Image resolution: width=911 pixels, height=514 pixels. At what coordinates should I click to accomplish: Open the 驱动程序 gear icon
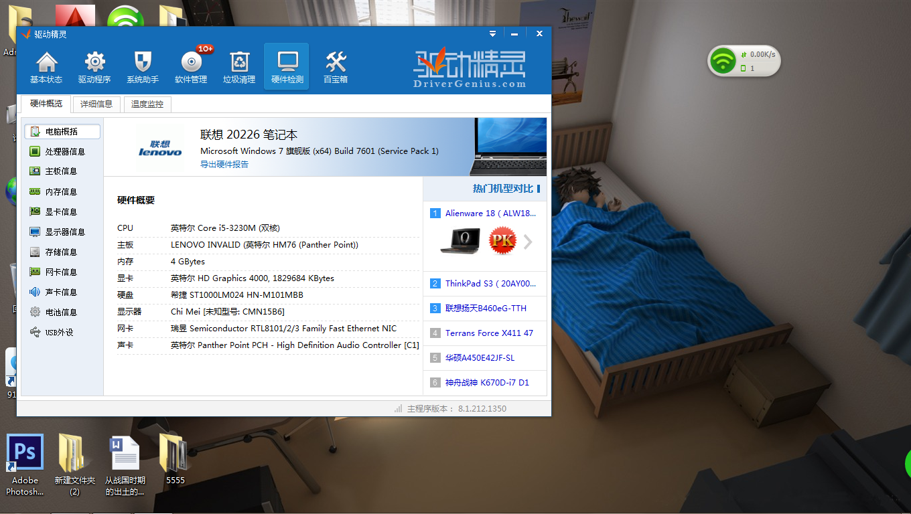(94, 67)
